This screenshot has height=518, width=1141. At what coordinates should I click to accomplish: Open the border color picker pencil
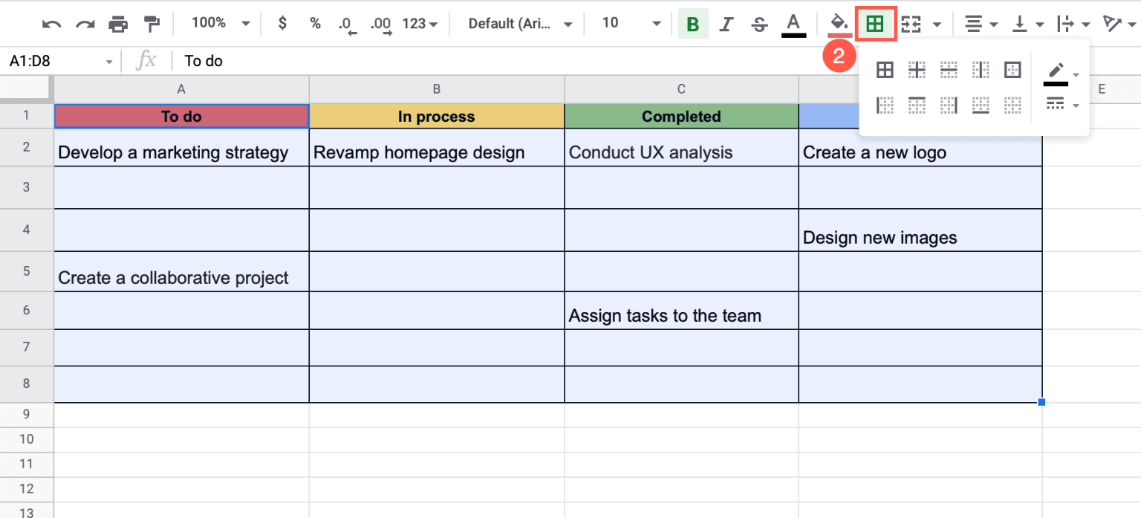point(1056,72)
